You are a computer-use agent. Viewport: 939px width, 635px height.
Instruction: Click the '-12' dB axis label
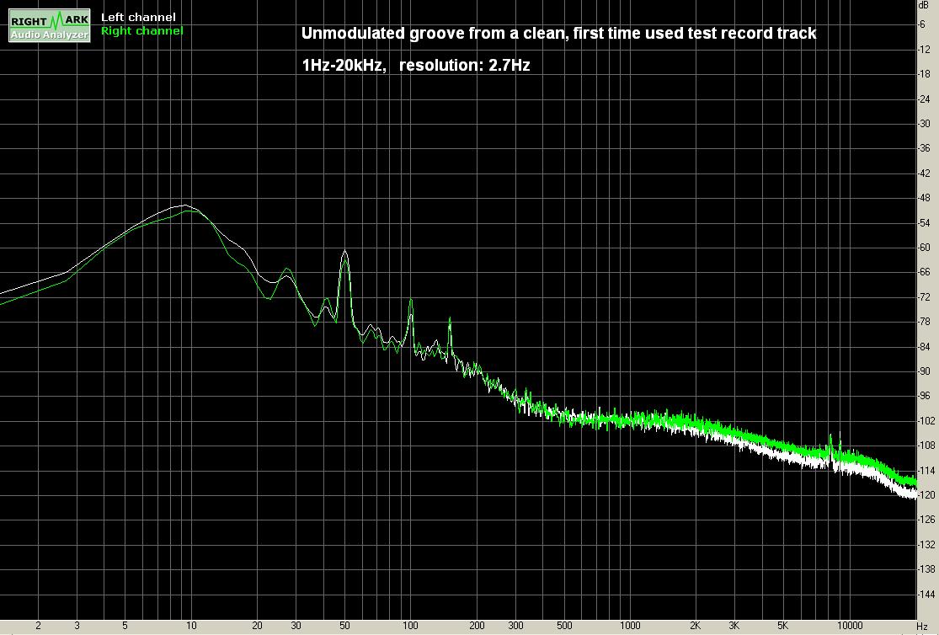[924, 49]
